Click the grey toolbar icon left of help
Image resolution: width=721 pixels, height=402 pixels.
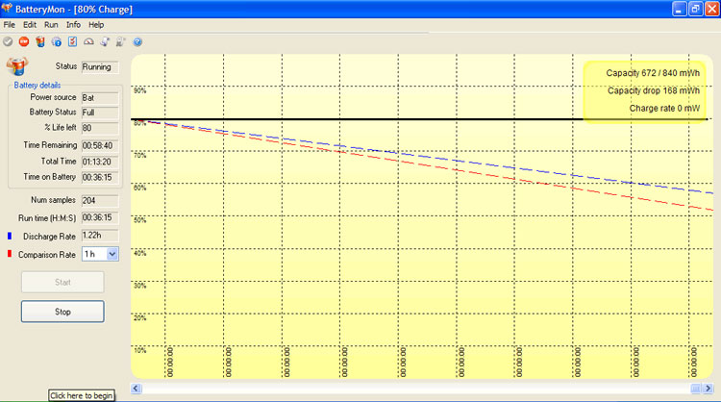click(120, 42)
